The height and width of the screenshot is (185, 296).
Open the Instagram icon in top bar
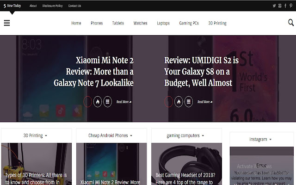279,6
